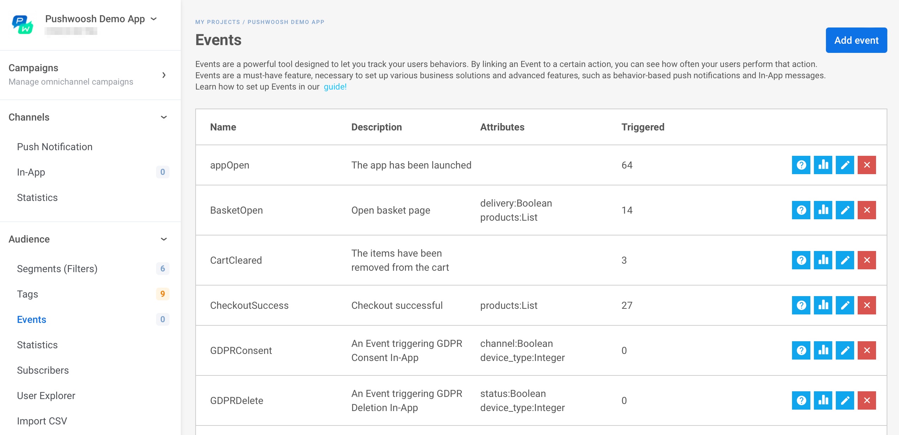Click the guide link in description
Screen dimensions: 899x435
click(335, 86)
